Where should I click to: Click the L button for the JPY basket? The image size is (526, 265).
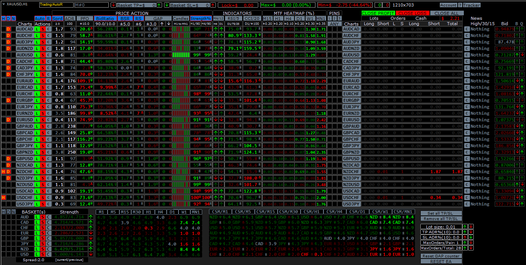[x=37, y=244]
